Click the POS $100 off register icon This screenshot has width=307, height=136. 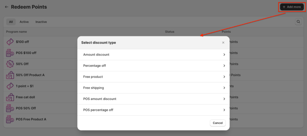click(10, 53)
